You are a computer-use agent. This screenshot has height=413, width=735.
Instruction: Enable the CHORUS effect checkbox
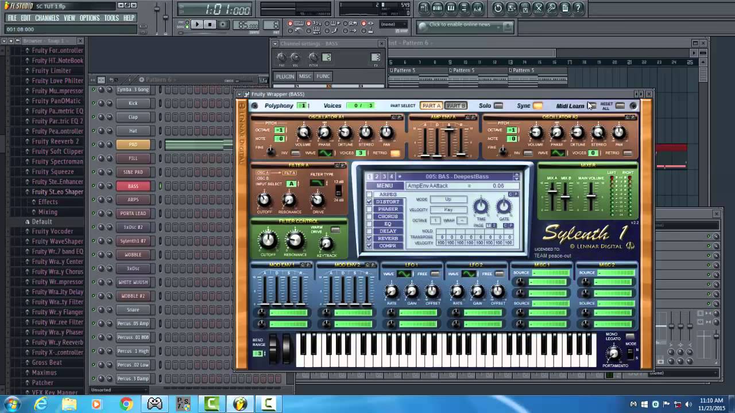[370, 216]
